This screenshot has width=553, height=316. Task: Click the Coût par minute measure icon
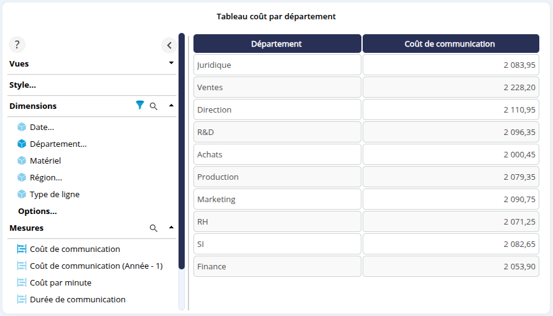[x=22, y=282]
